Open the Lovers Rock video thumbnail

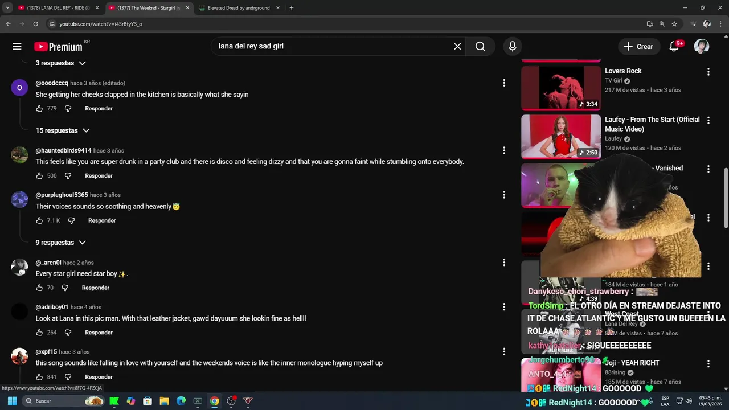[561, 88]
